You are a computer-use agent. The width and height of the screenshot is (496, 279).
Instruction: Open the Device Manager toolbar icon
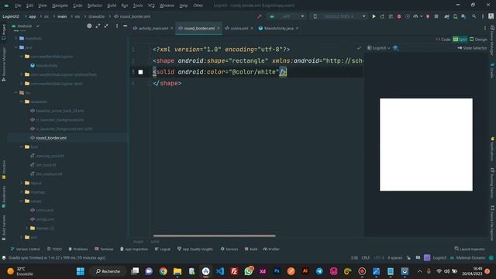tap(455, 16)
